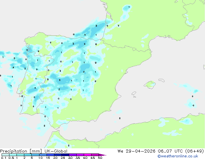Image resolution: width=205 pixels, height=159 pixels.
Task: Click the '50' legend scale label
Action: [100, 158]
